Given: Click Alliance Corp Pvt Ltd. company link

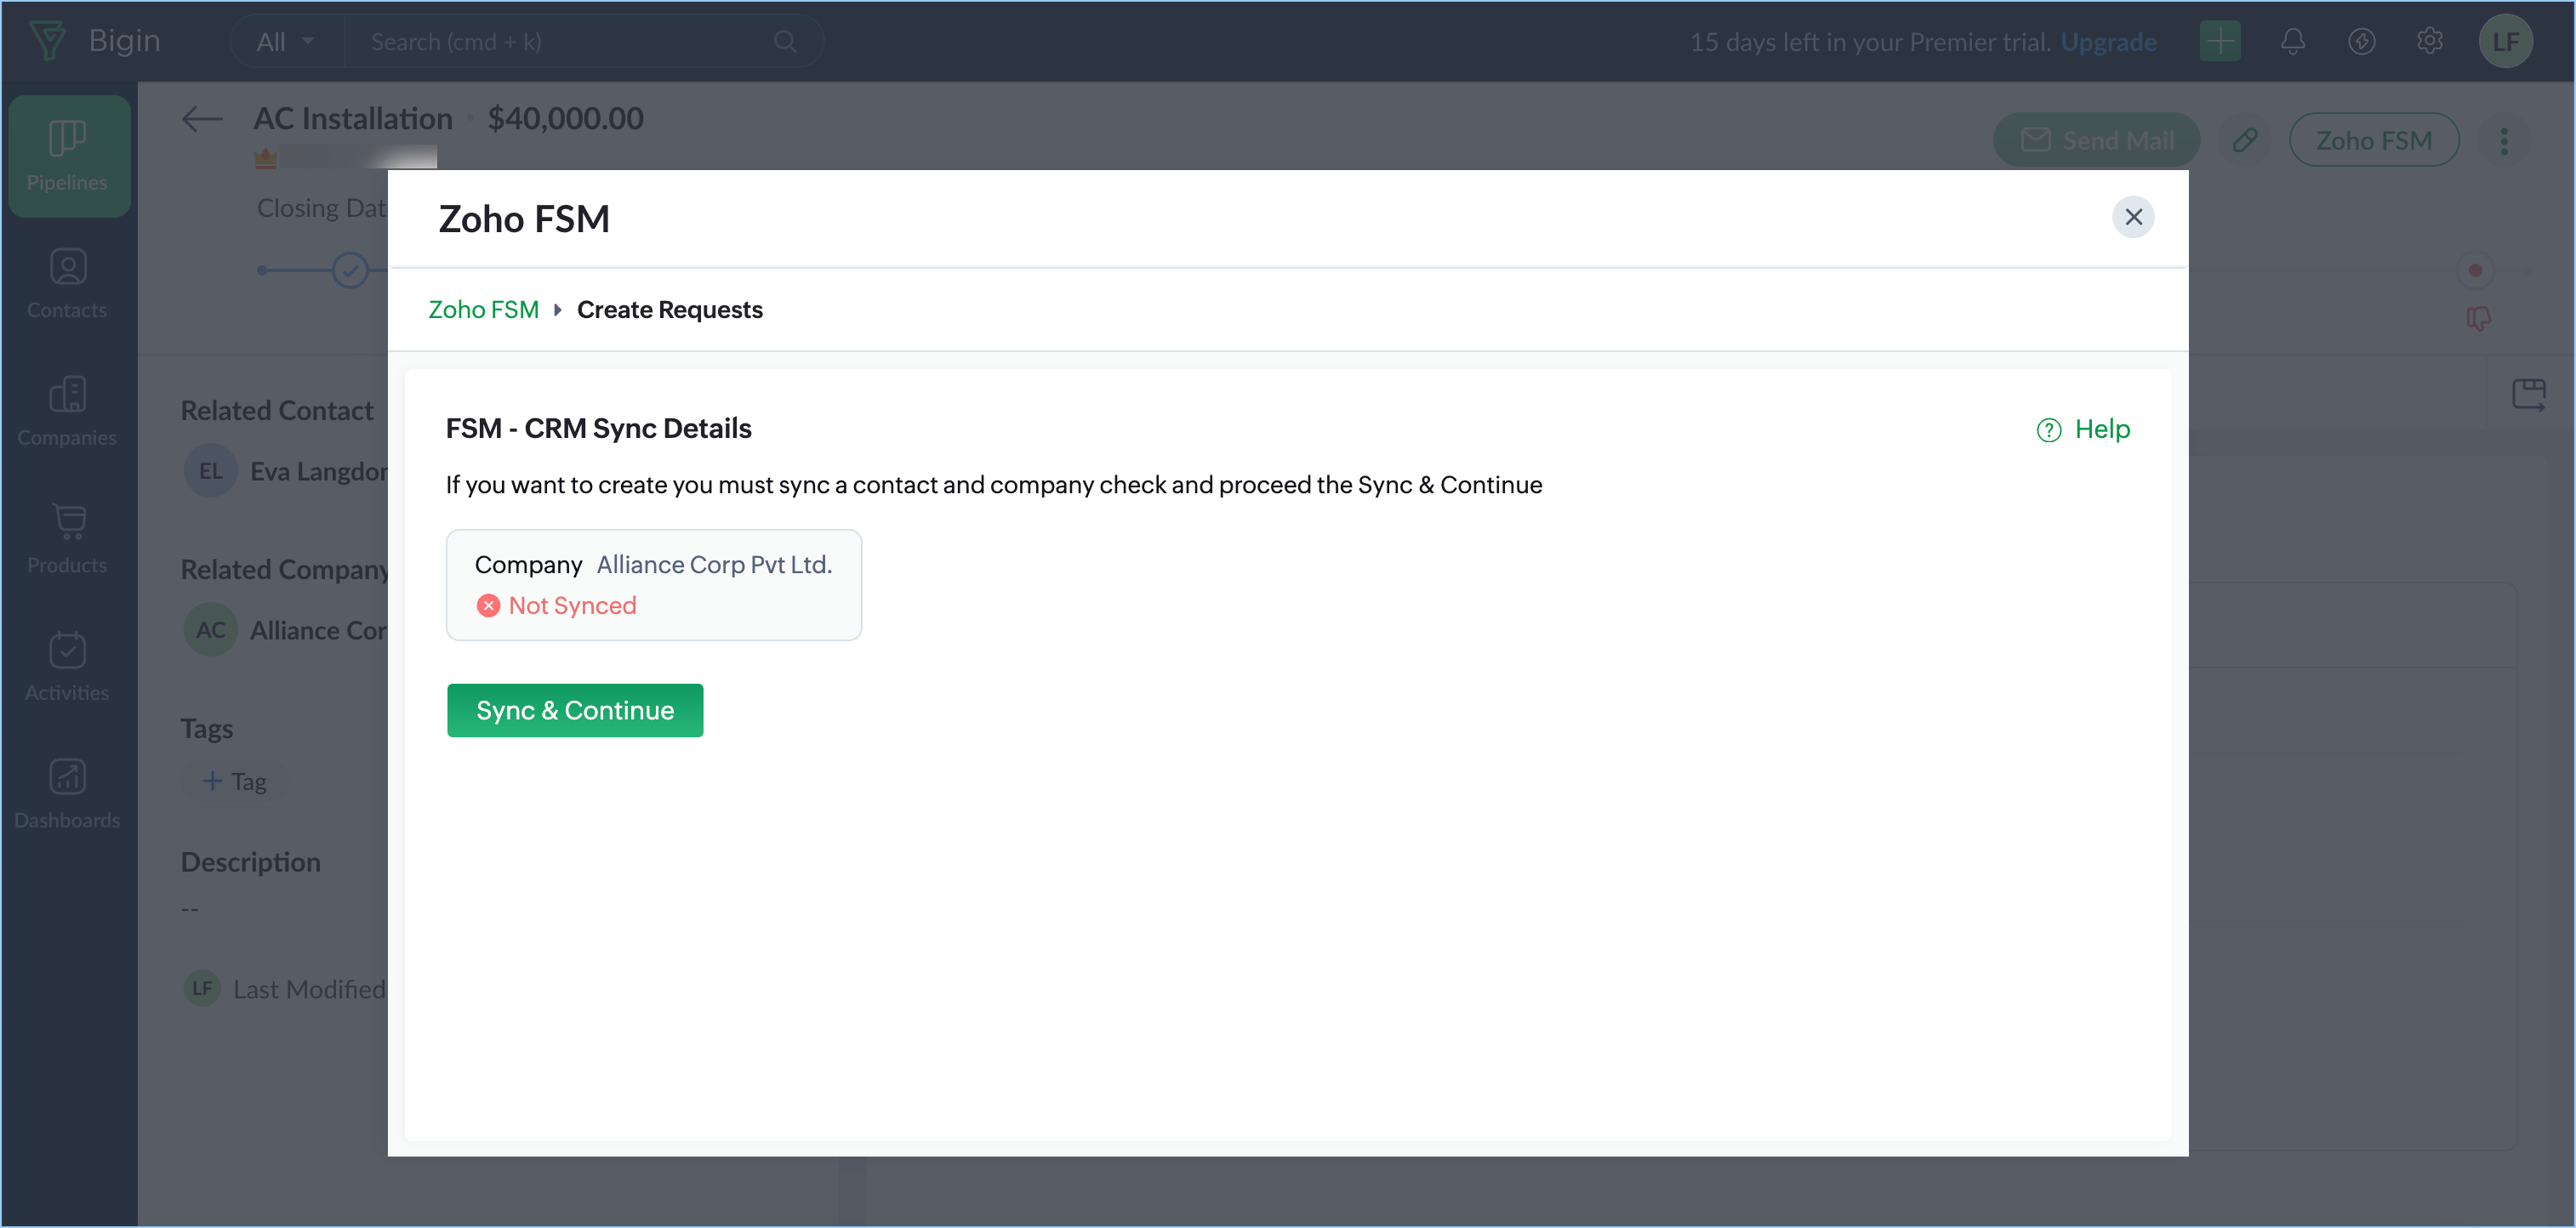Looking at the screenshot, I should click(x=714, y=564).
